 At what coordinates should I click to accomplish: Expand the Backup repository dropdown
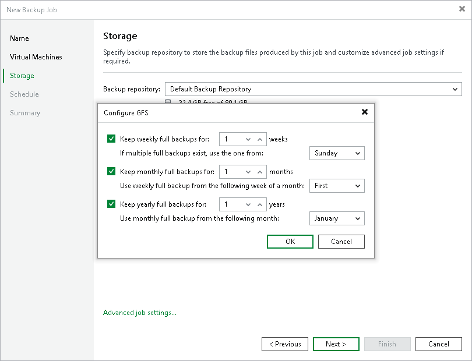click(x=314, y=89)
